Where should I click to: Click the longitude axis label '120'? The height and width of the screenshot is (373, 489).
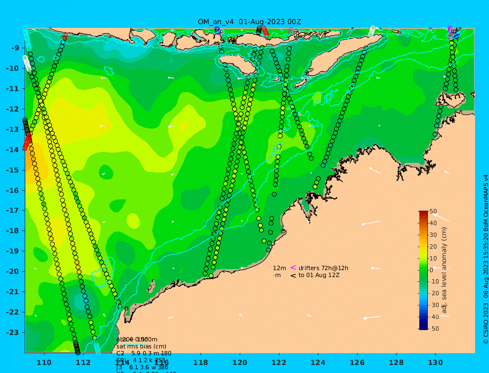click(x=240, y=362)
